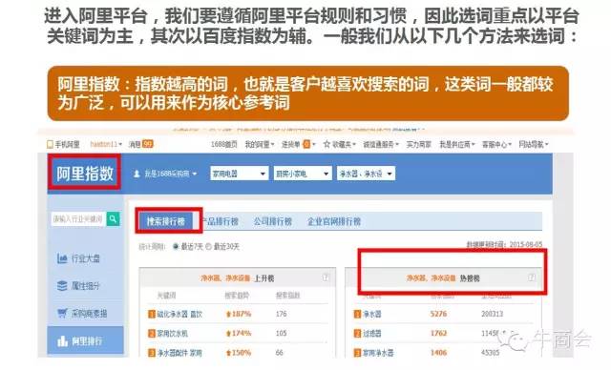Click the 采购商素描 shopping cart icon
The image size is (611, 370).
coord(62,313)
